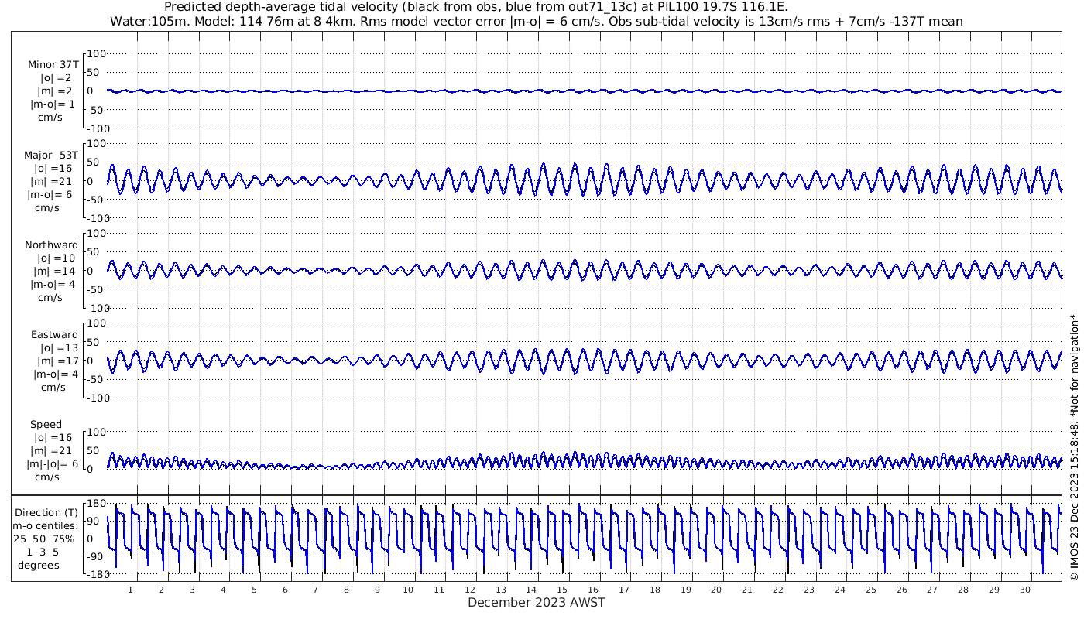
Task: Click the -90 tick on the Direction axis
Action: click(x=95, y=557)
